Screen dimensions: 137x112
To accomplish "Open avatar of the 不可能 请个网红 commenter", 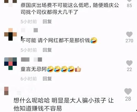I will tap(10, 34).
